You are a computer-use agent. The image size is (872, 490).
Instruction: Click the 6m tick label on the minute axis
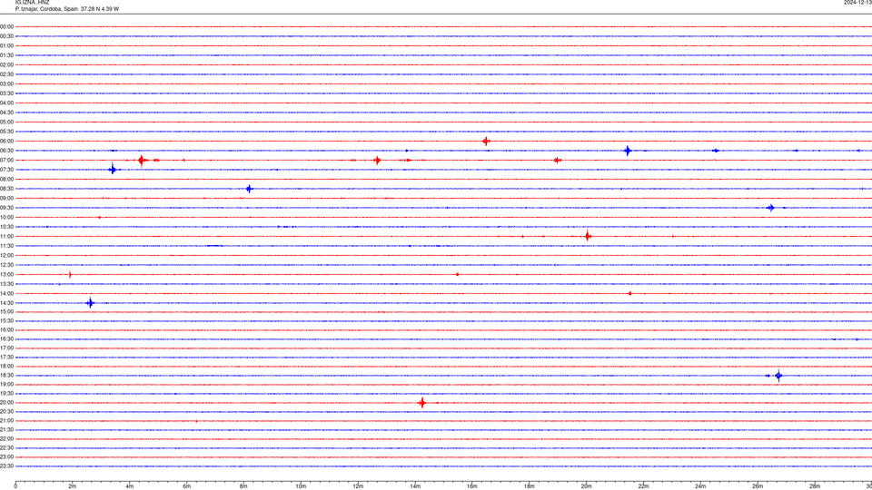187,486
